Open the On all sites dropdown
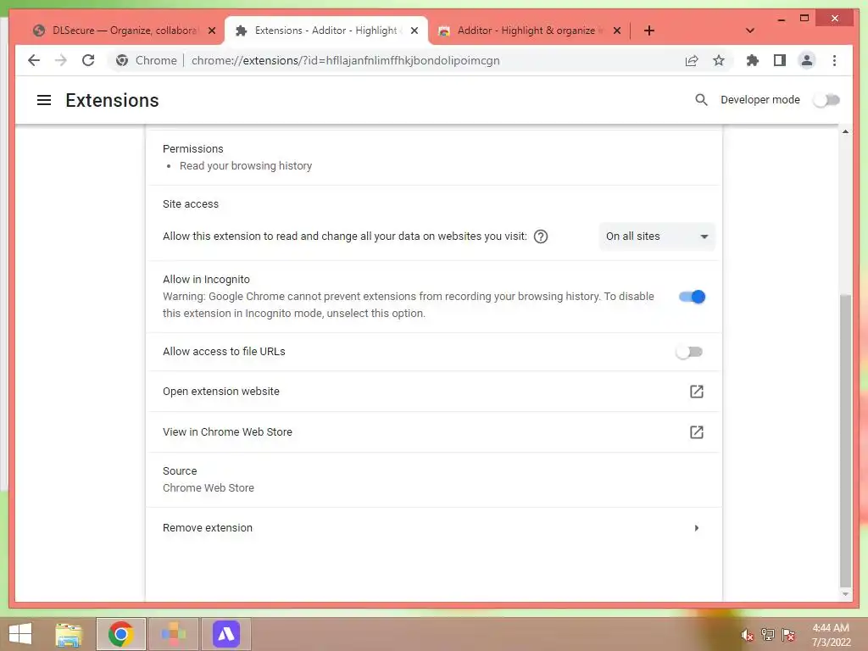868x651 pixels. (657, 236)
